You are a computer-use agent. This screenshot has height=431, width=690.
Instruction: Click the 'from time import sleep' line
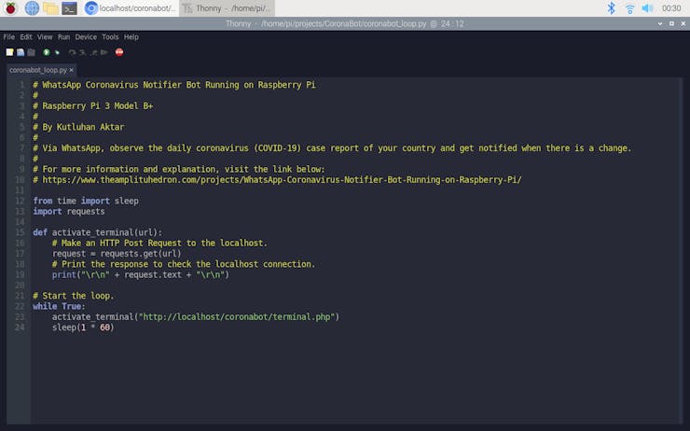(x=86, y=201)
